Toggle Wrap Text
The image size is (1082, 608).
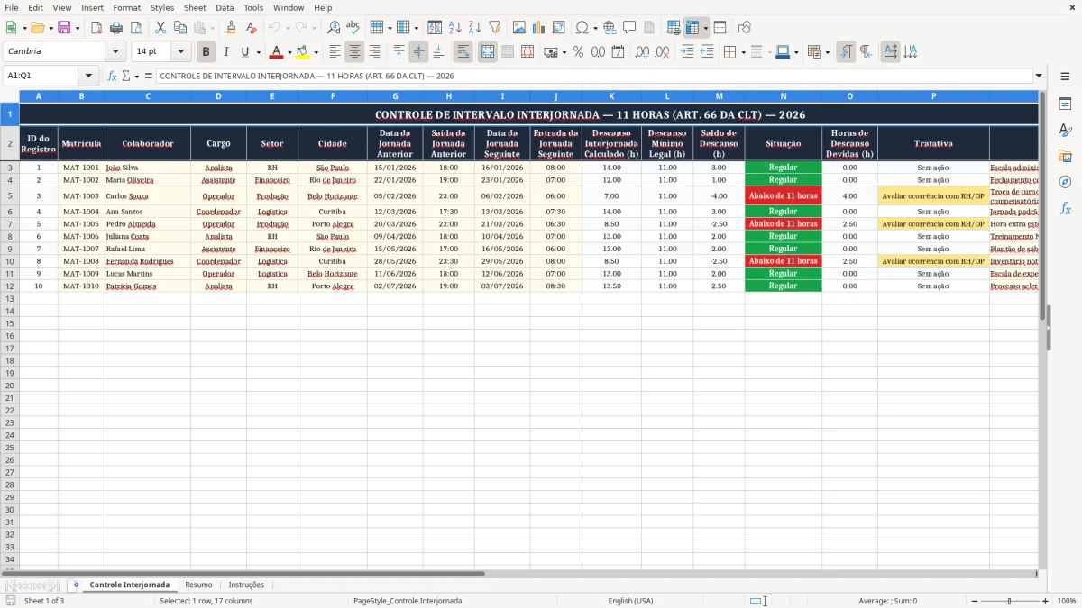click(463, 52)
